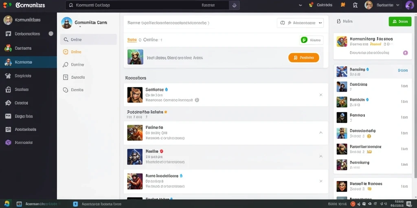Click the Kealne avatar thumbnail

(135, 157)
